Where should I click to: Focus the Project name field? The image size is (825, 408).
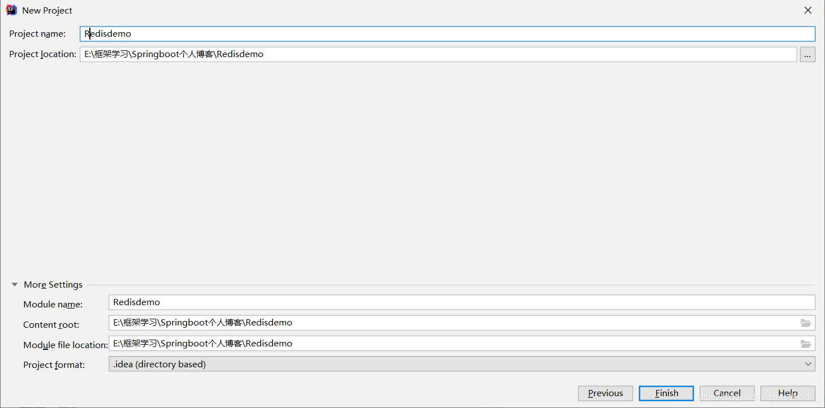coord(447,34)
